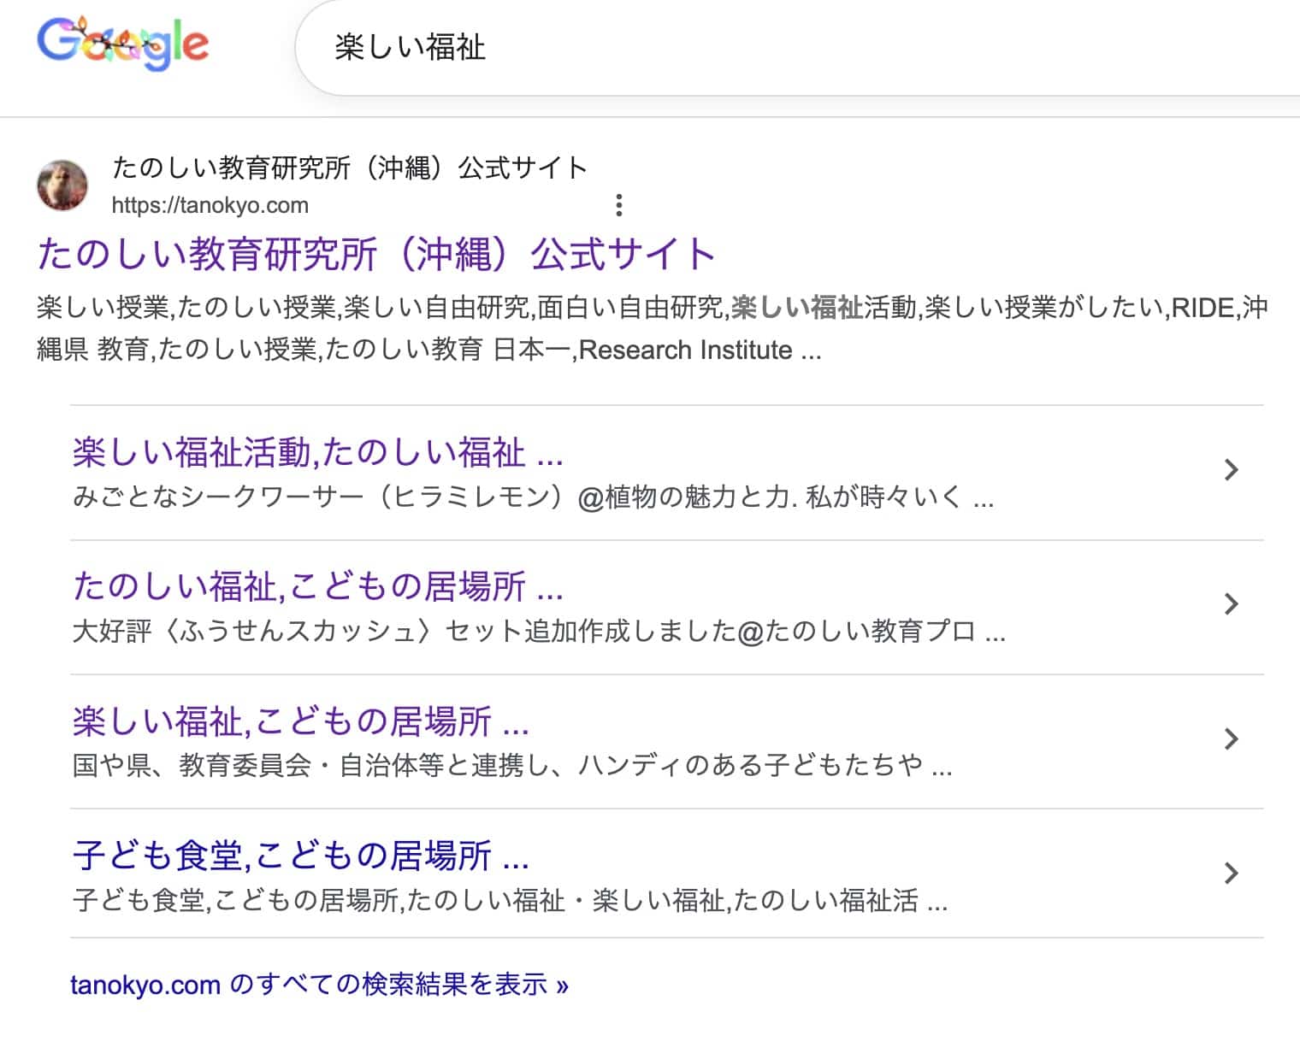Click the tanokyo.com site favicon
1300x1053 pixels.
click(62, 185)
